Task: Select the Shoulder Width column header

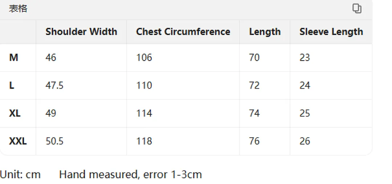Action: [81, 32]
